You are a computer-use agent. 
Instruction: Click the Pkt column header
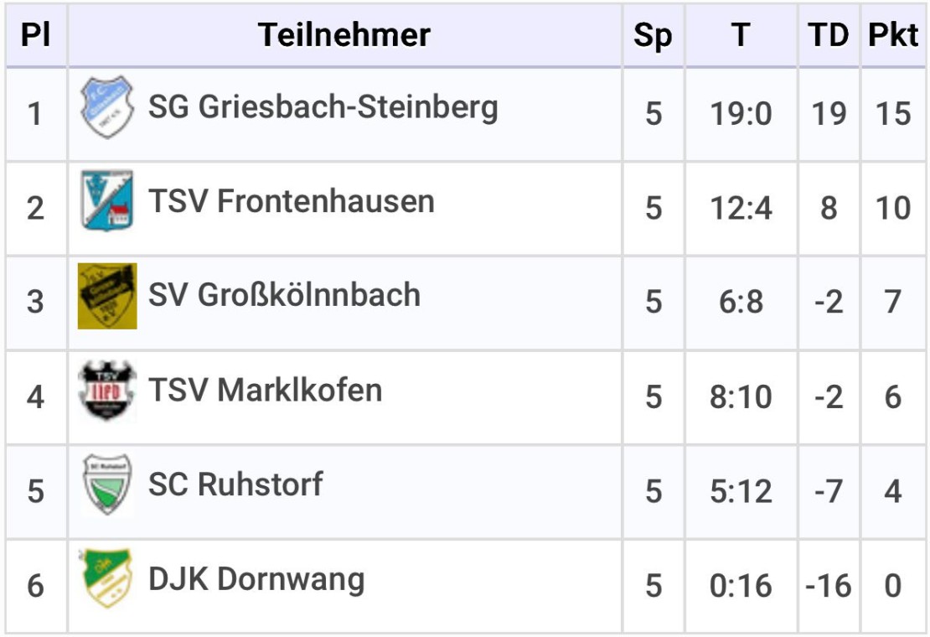893,35
